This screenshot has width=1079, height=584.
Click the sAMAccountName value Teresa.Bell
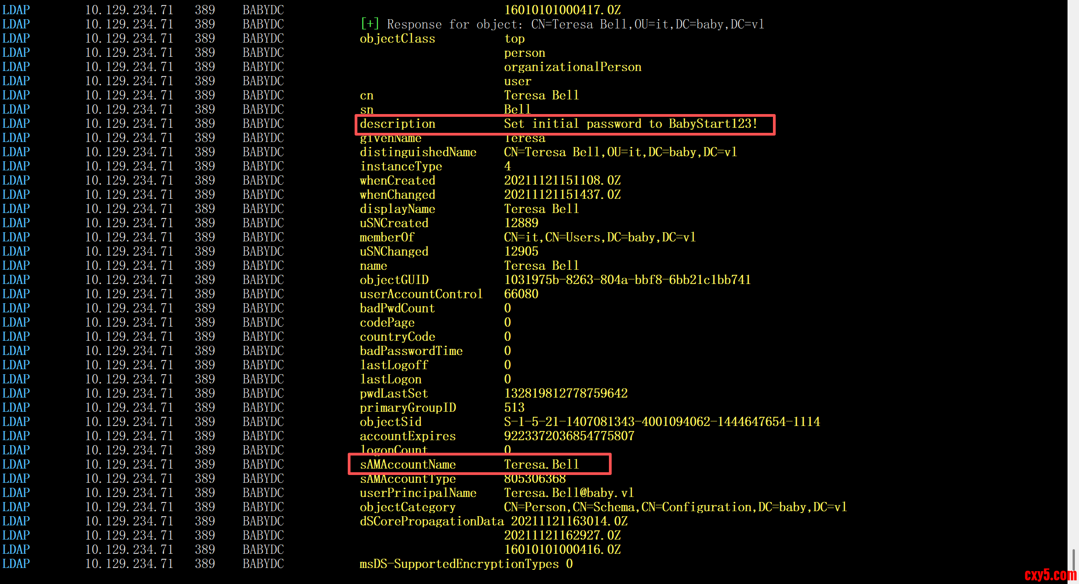click(542, 464)
